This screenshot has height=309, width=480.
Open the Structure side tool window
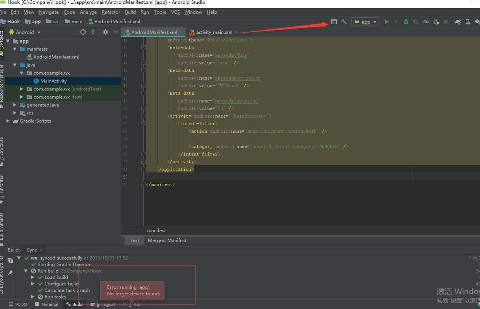point(2,151)
